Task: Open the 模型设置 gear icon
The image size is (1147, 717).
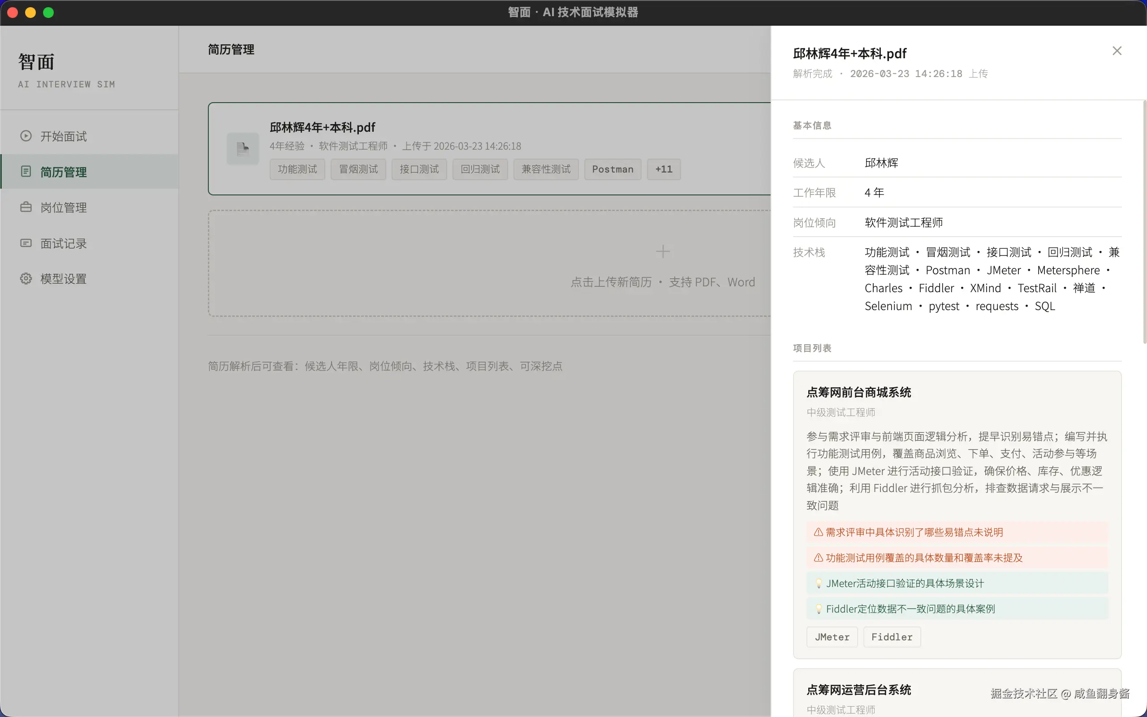Action: (x=25, y=278)
